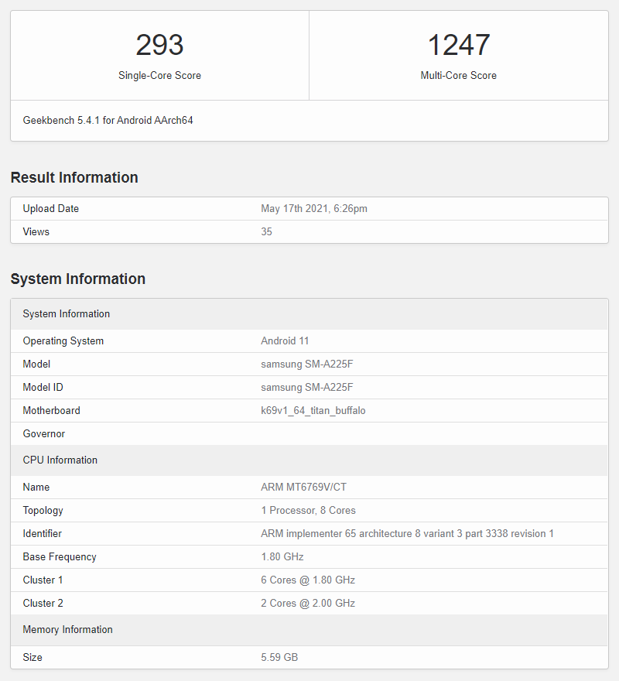The height and width of the screenshot is (681, 619).
Task: Select the Single-Core Score panel
Action: pos(159,56)
